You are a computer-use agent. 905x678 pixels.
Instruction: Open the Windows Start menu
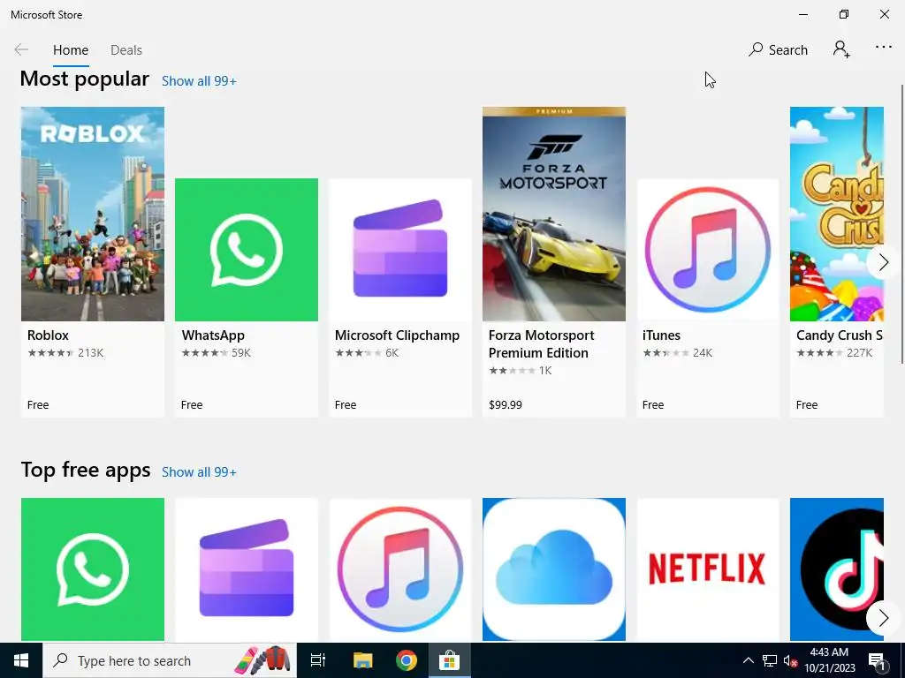(21, 660)
